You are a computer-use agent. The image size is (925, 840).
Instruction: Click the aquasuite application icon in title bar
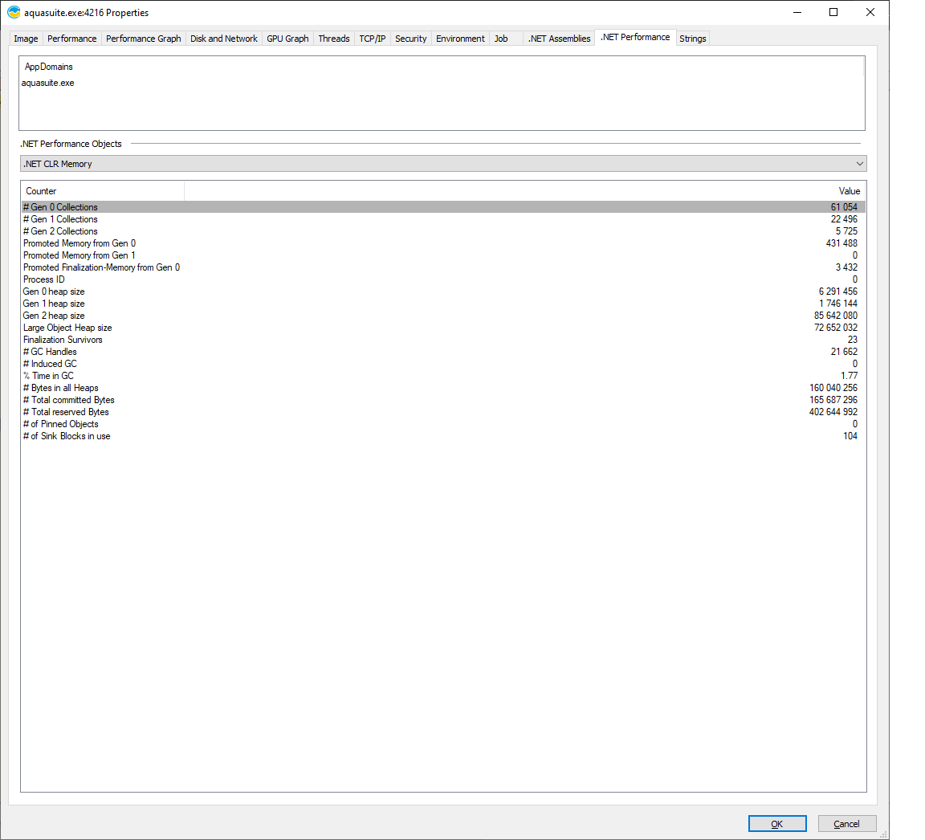pyautogui.click(x=14, y=12)
